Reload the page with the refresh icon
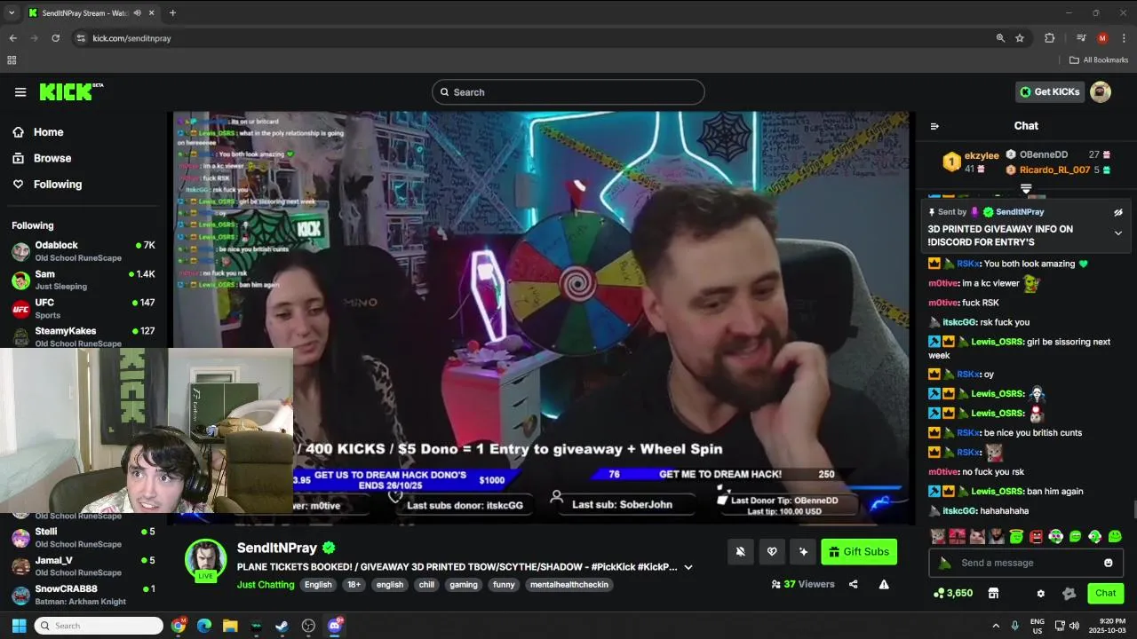This screenshot has height=639, width=1137. (x=55, y=38)
